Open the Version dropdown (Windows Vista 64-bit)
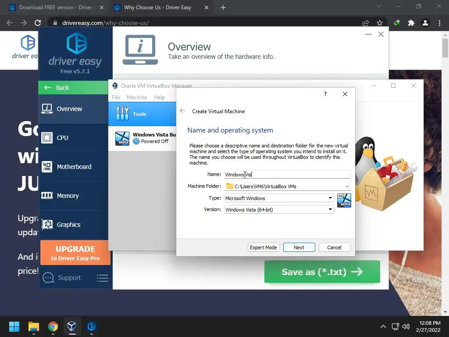 pyautogui.click(x=279, y=209)
